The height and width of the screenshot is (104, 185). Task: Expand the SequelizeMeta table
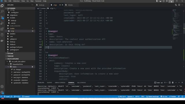pyautogui.click(x=8, y=64)
